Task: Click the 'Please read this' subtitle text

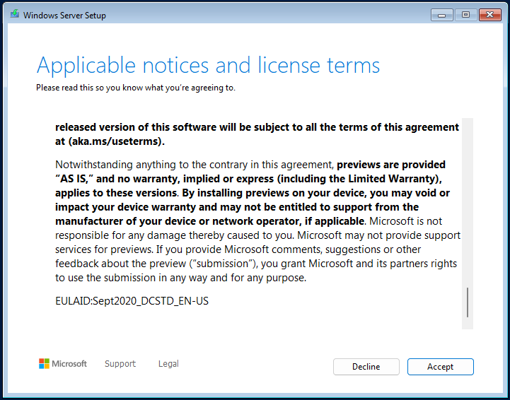Action: coord(136,88)
